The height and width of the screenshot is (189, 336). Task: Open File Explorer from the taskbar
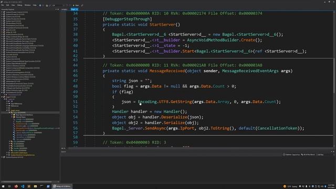35,186
